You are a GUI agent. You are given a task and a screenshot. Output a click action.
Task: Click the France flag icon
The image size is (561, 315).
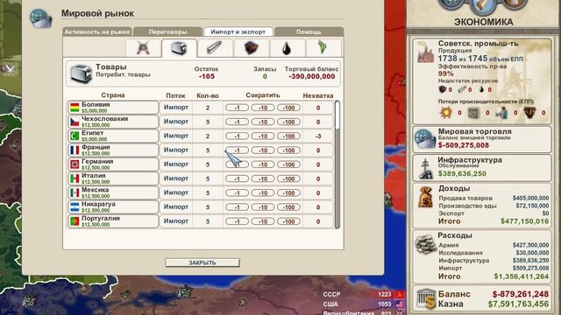(x=75, y=150)
